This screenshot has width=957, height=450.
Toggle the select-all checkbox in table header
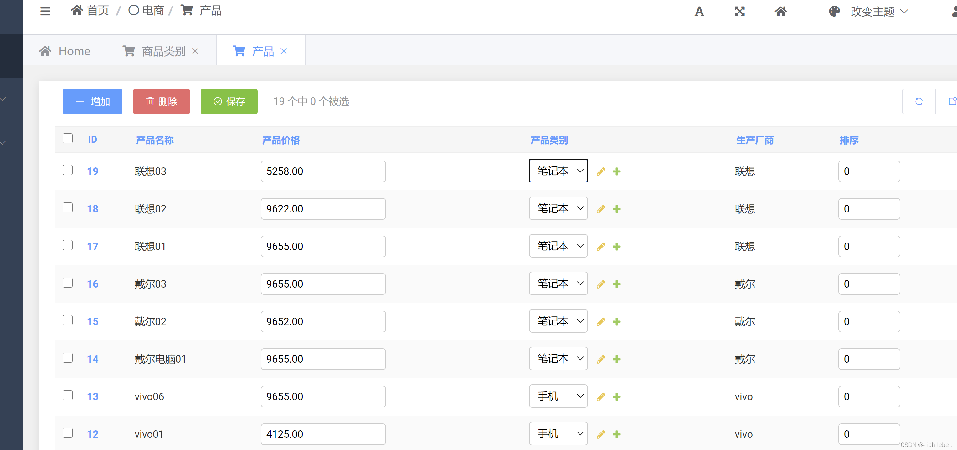68,139
